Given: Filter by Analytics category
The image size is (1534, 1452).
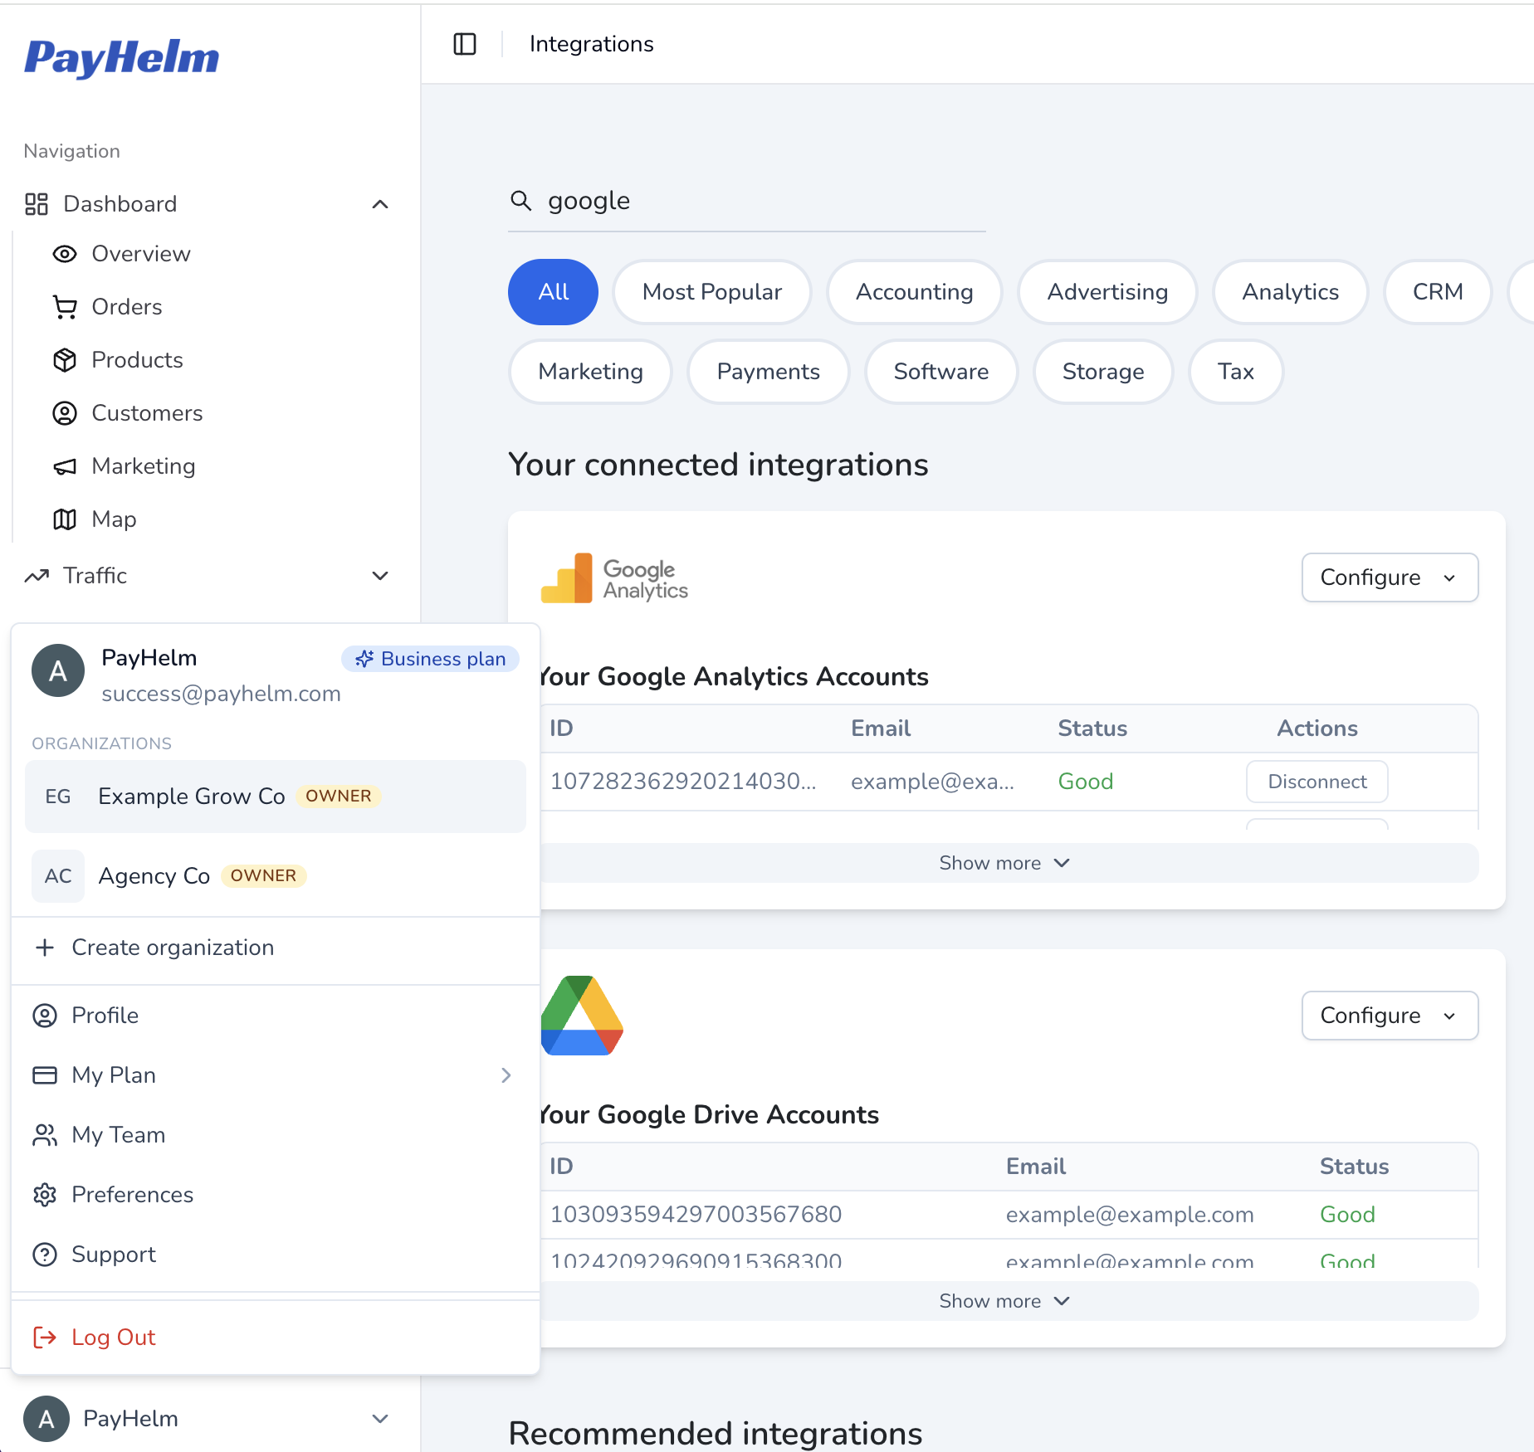Looking at the screenshot, I should [1290, 292].
